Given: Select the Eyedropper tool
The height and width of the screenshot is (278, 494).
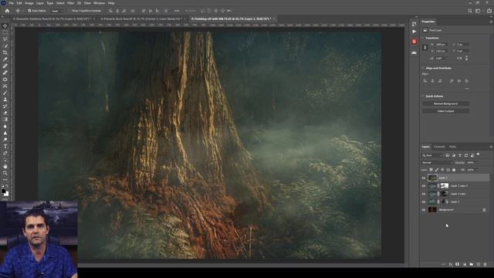Looking at the screenshot, I should coord(5,59).
